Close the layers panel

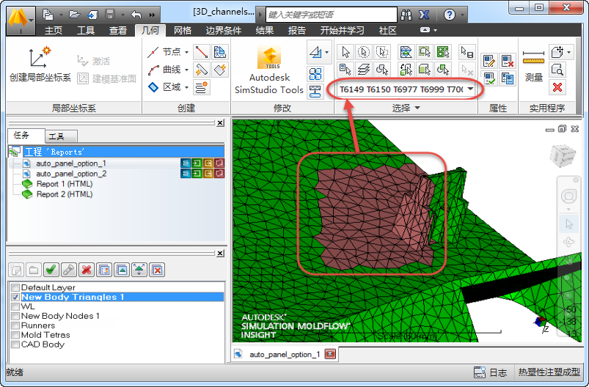click(x=221, y=254)
